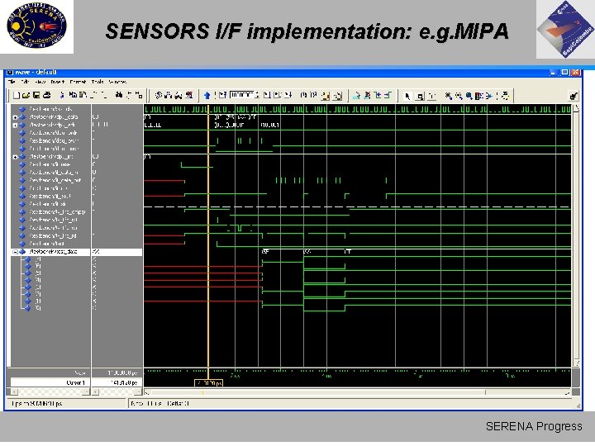Click the Open folder toolbar icon
Viewport: 595px width, 446px height.
tap(26, 96)
